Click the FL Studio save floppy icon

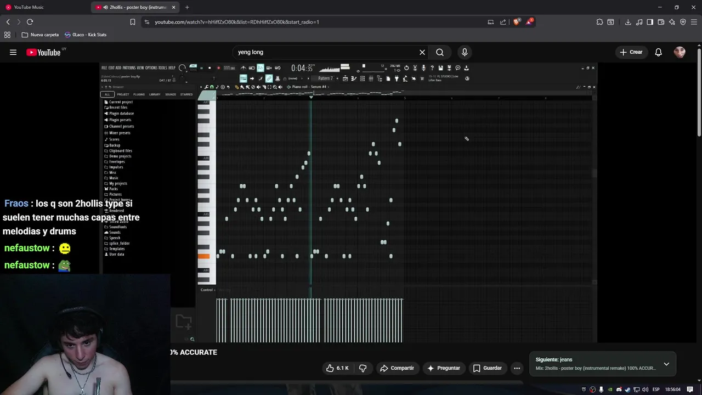pyautogui.click(x=440, y=68)
